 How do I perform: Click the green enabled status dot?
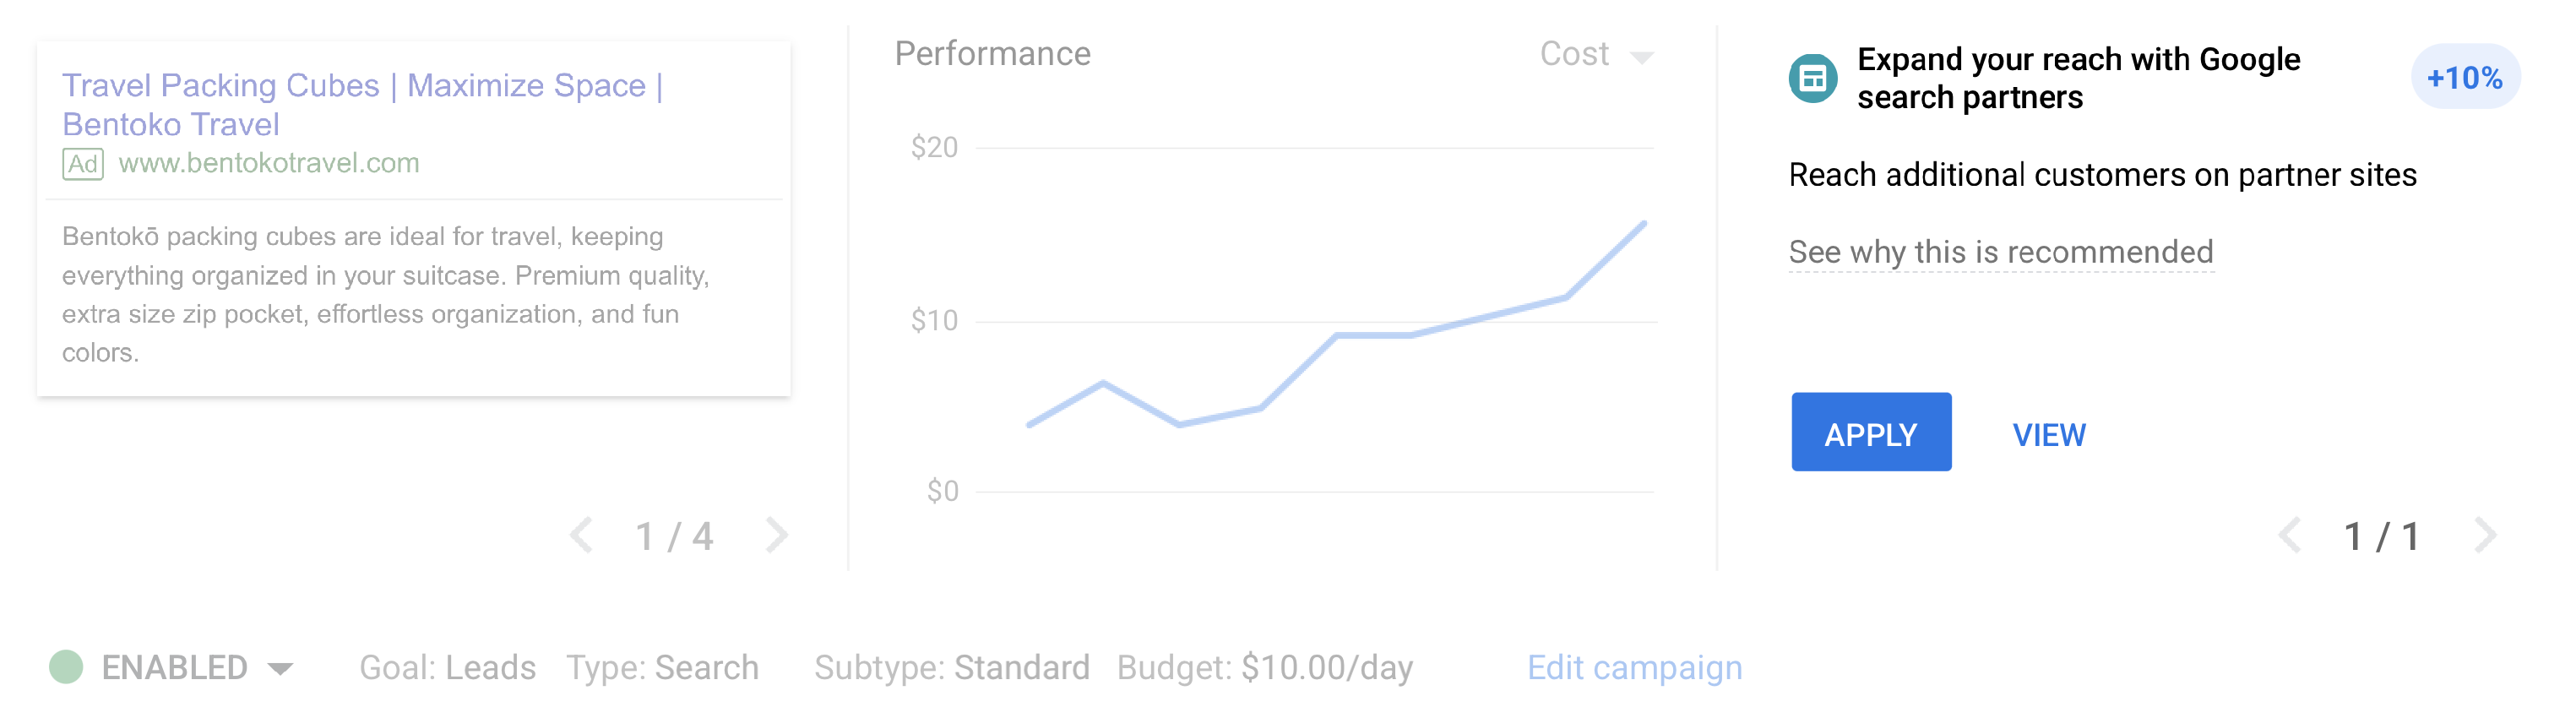tap(66, 667)
